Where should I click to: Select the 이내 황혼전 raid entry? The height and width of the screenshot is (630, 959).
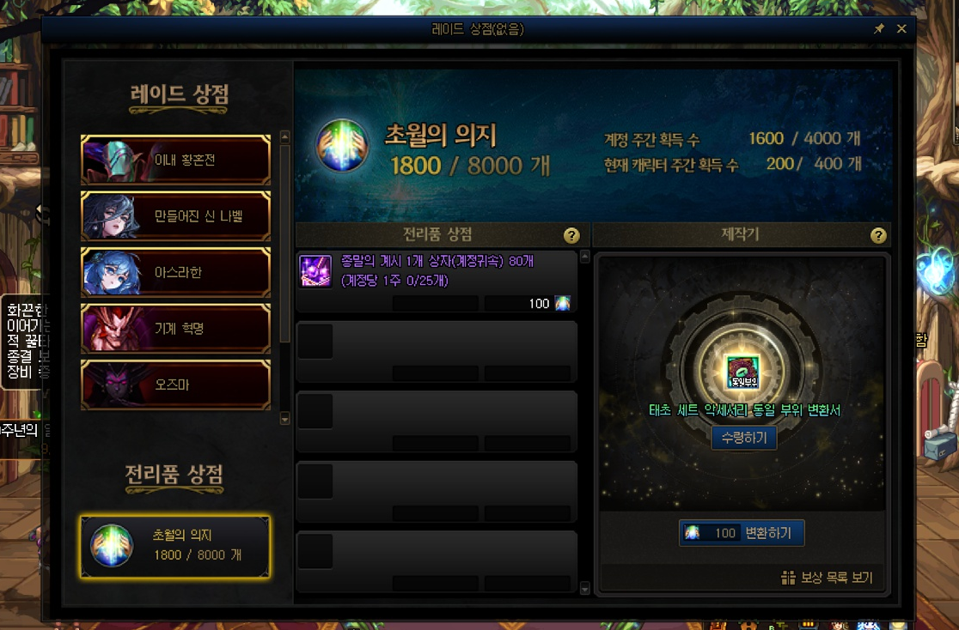click(175, 160)
